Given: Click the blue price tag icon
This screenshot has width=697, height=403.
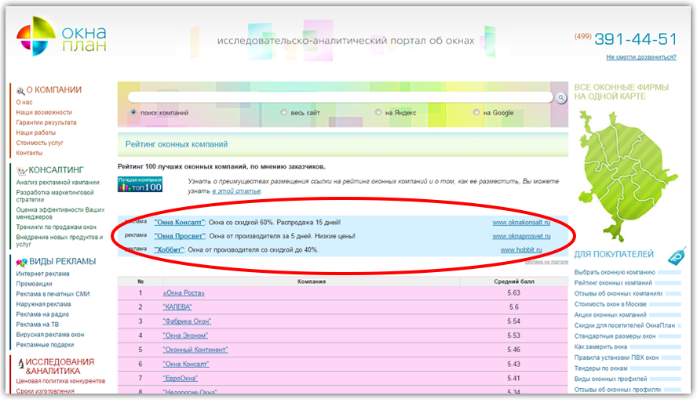Looking at the screenshot, I should [676, 256].
